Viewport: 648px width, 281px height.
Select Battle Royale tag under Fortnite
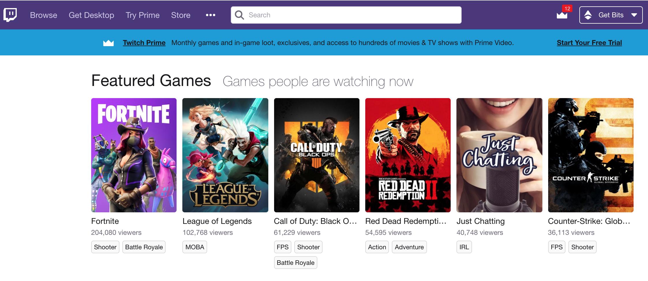click(x=144, y=247)
